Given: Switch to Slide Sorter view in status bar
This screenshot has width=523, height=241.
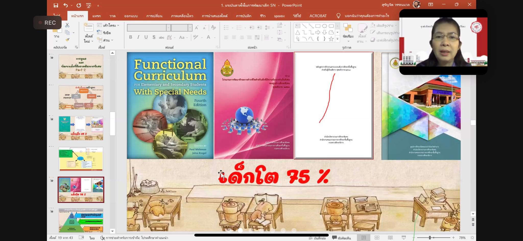Looking at the screenshot, I should [x=377, y=238].
